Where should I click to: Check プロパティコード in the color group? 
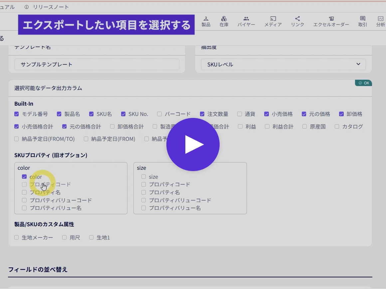tap(24, 184)
